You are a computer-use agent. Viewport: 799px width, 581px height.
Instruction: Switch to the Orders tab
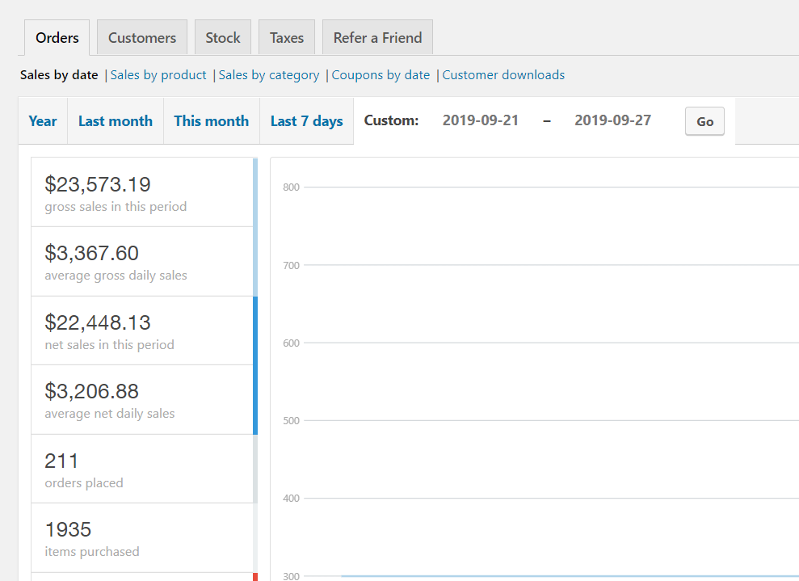tap(57, 38)
